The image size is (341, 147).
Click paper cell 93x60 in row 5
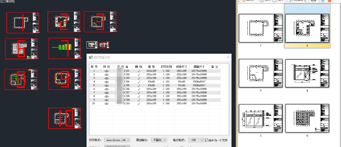151,86
